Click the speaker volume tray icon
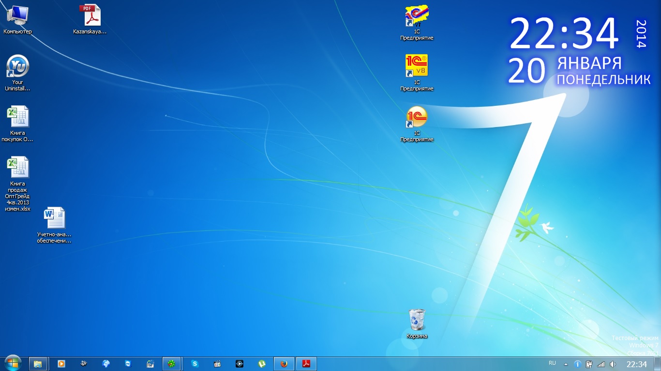 tap(613, 364)
